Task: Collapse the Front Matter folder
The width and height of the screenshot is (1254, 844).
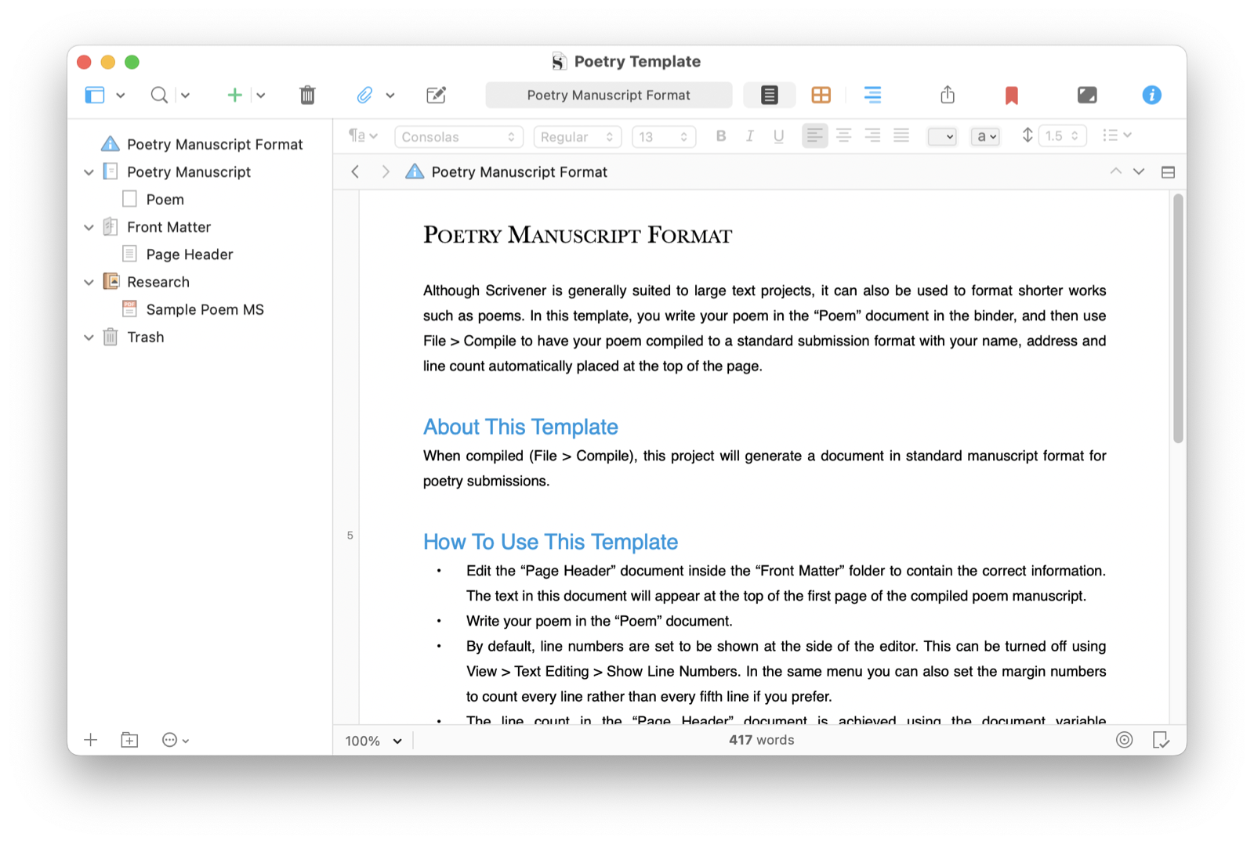Action: pyautogui.click(x=89, y=228)
